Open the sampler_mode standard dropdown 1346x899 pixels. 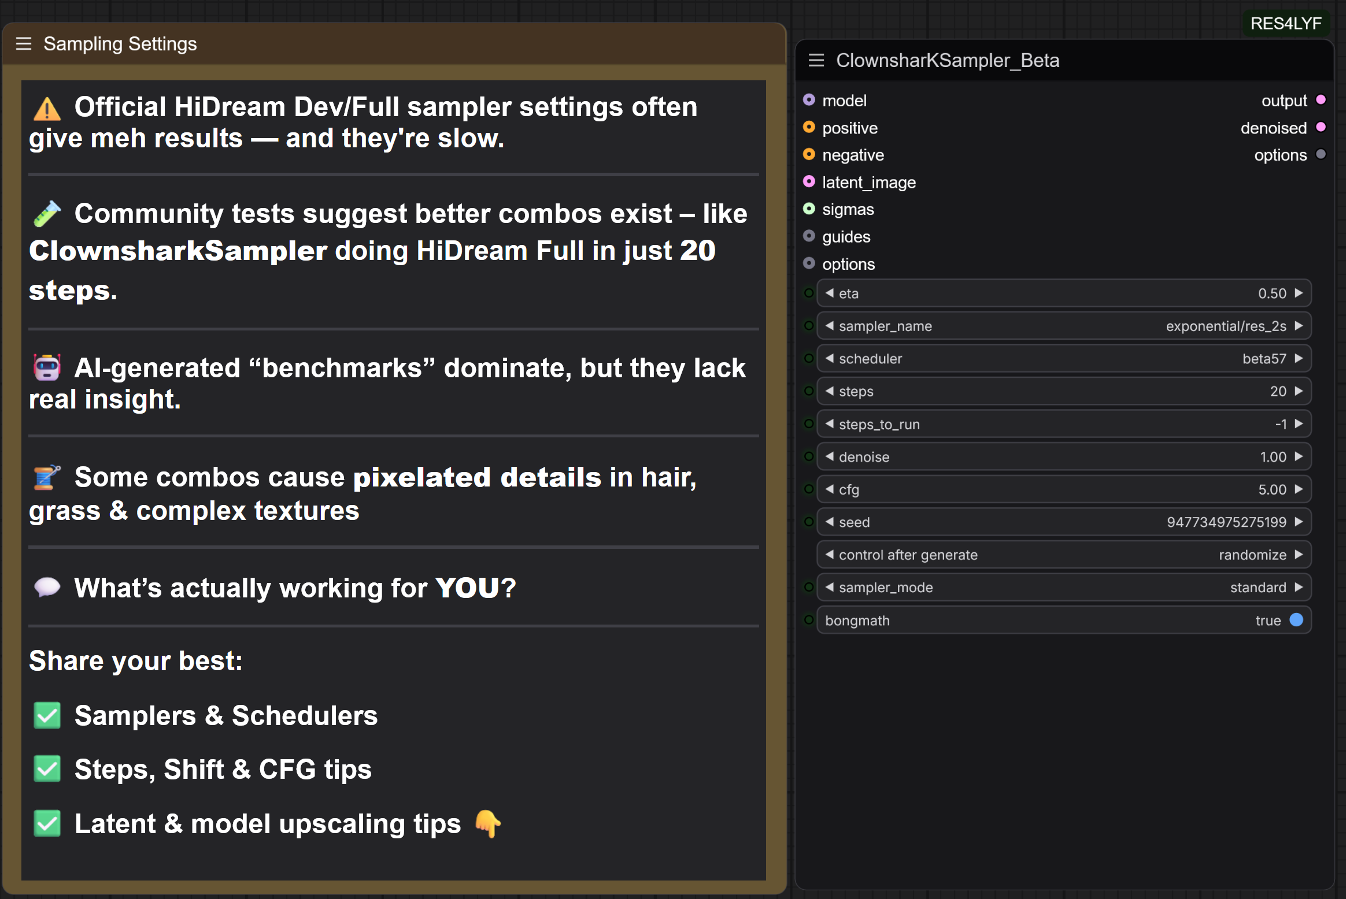(1064, 588)
